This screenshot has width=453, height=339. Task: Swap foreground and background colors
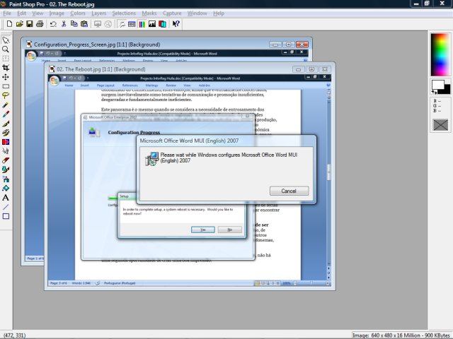[x=434, y=92]
